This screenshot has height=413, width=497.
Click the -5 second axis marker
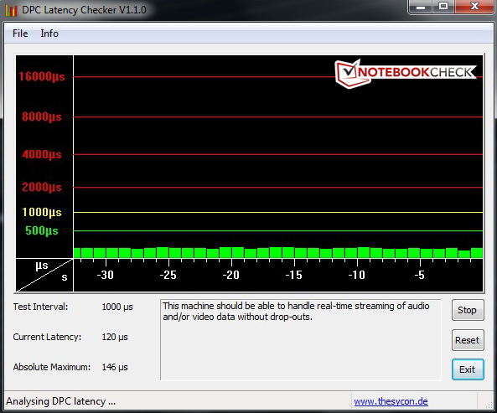point(420,275)
